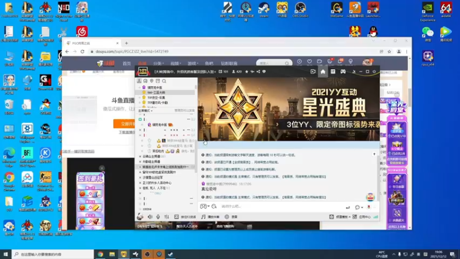The width and height of the screenshot is (460, 259).
Task: Click the Chrome page vertical scrollbar
Action: pos(410,97)
